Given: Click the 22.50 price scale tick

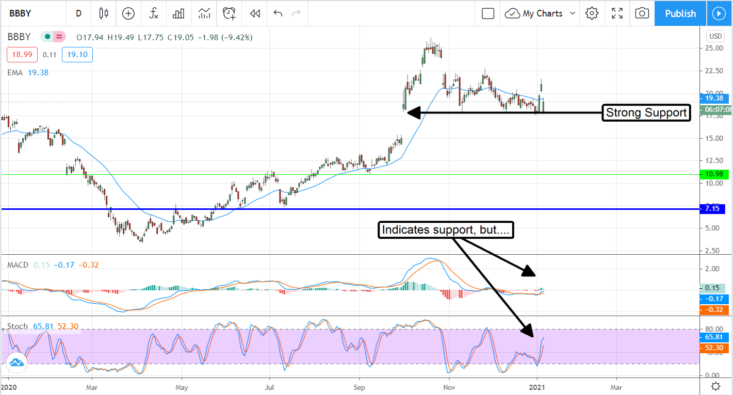Looking at the screenshot, I should [x=715, y=71].
